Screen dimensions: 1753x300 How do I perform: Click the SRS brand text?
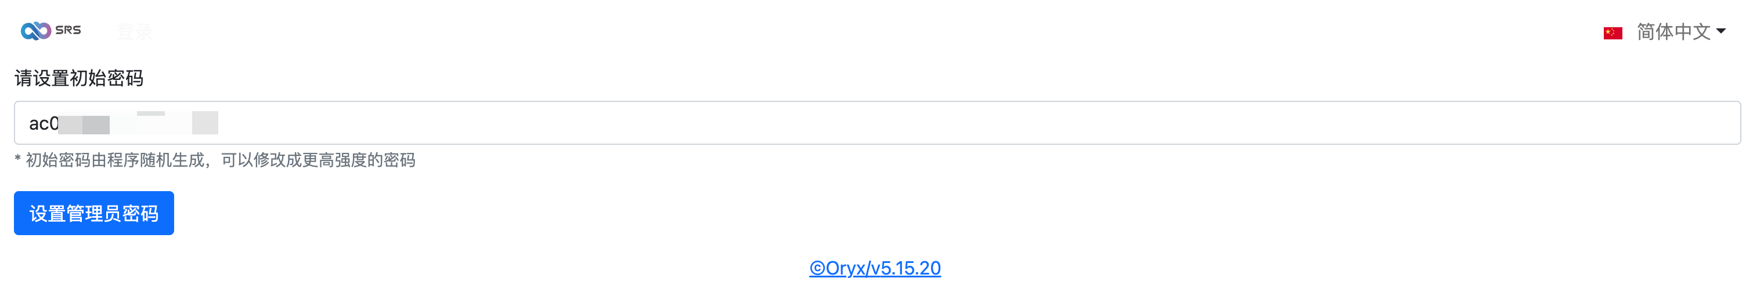pos(68,30)
